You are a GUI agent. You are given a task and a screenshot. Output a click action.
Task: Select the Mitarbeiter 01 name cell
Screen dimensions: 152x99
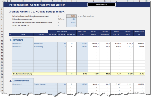(x=23, y=44)
